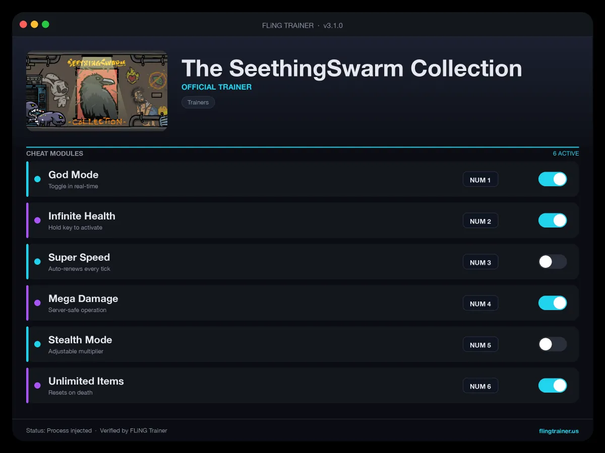
Task: Switch off Mega Damage cheat
Action: tap(553, 303)
